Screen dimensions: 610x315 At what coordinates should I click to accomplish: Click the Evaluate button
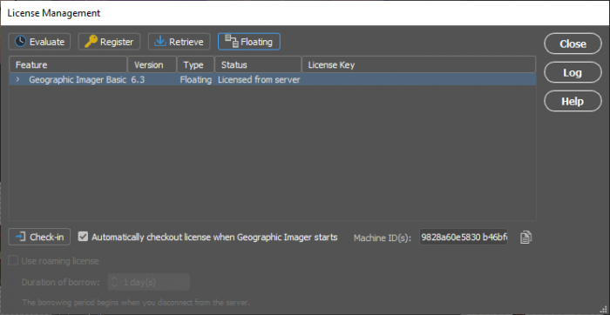point(39,42)
